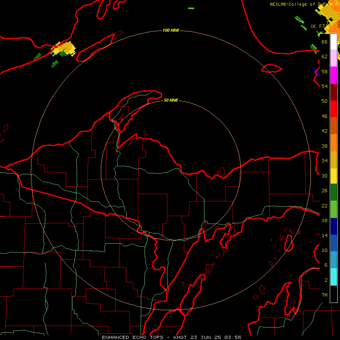Screen dimensions: 340x340
Task: Click the small light green echo bar near the top edge
Action: coord(191,8)
